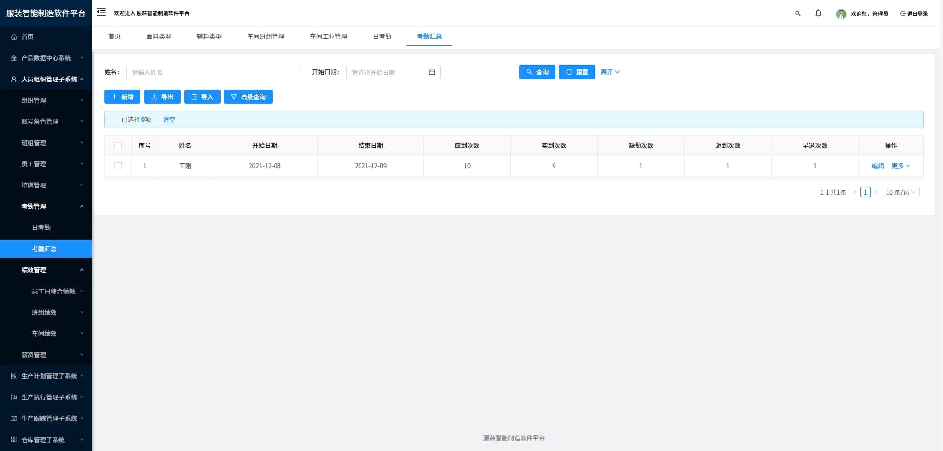
Task: Switch to the 首页 tab
Action: [x=114, y=37]
